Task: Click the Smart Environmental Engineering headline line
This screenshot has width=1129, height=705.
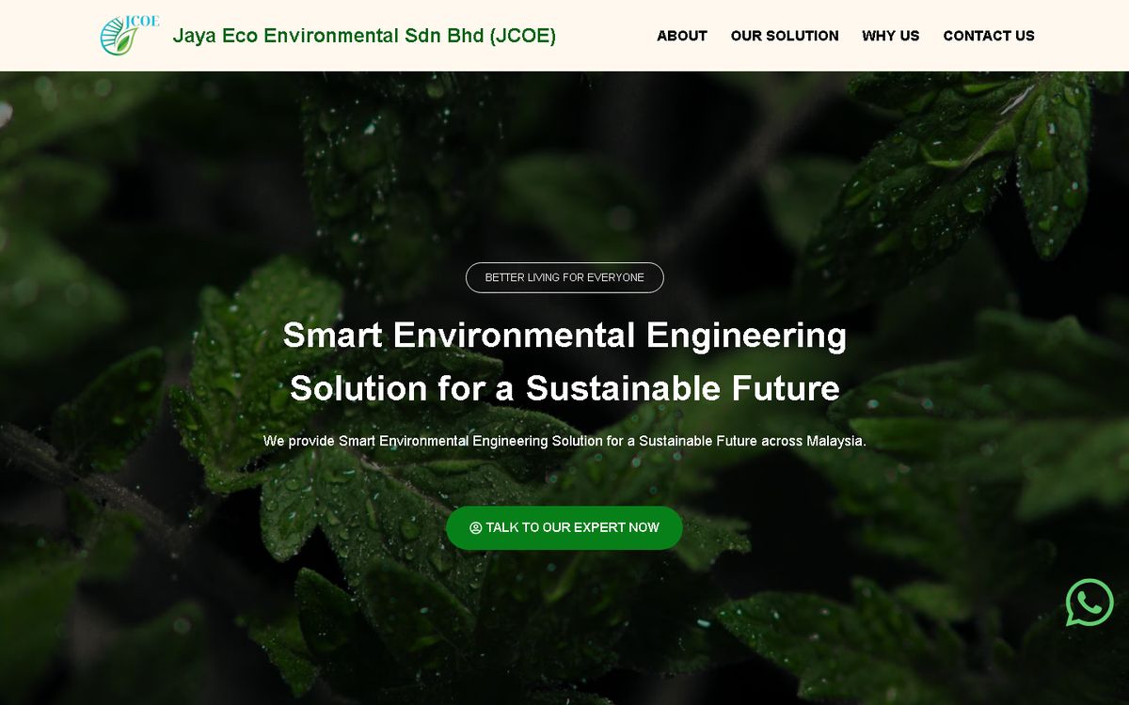Action: [564, 335]
